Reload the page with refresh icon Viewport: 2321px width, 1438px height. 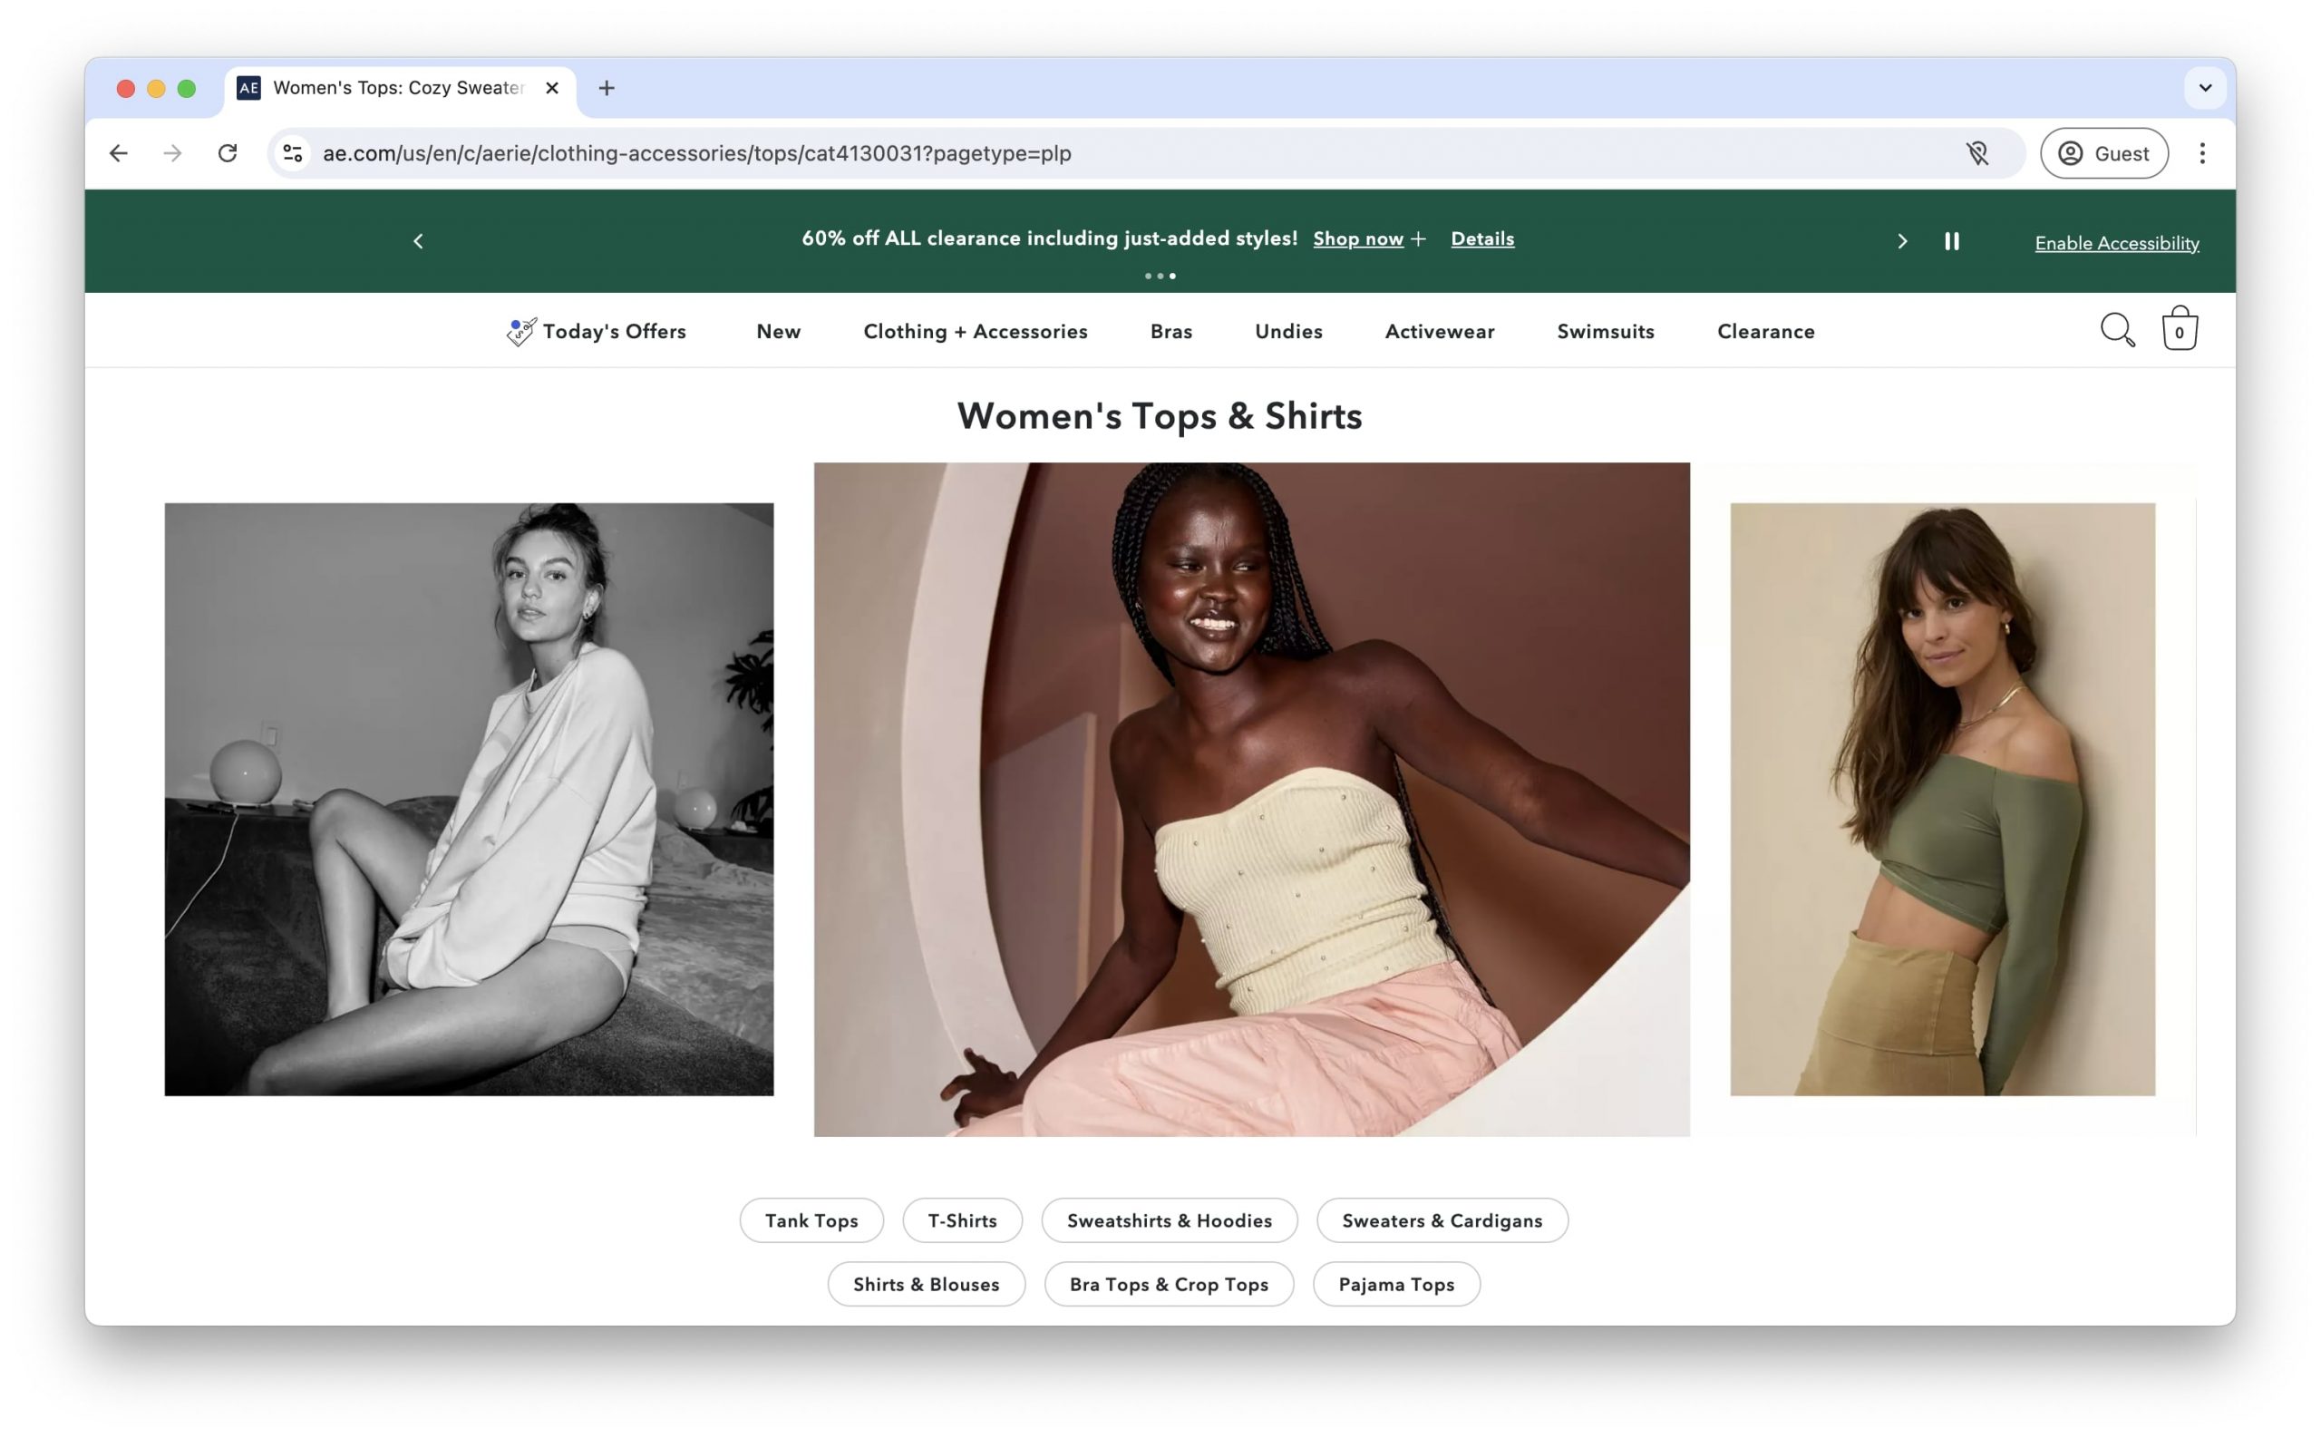click(x=228, y=153)
